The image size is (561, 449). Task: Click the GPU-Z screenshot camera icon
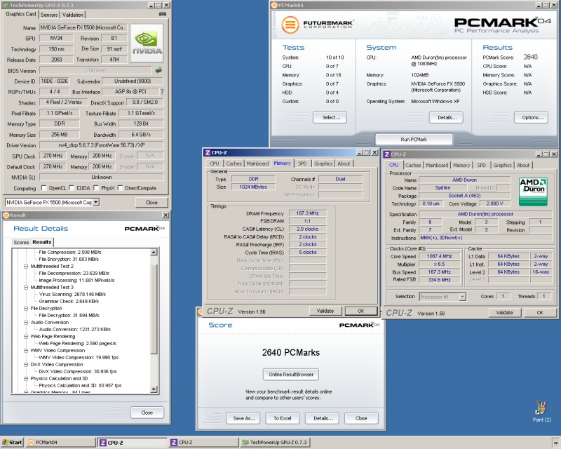(x=163, y=14)
